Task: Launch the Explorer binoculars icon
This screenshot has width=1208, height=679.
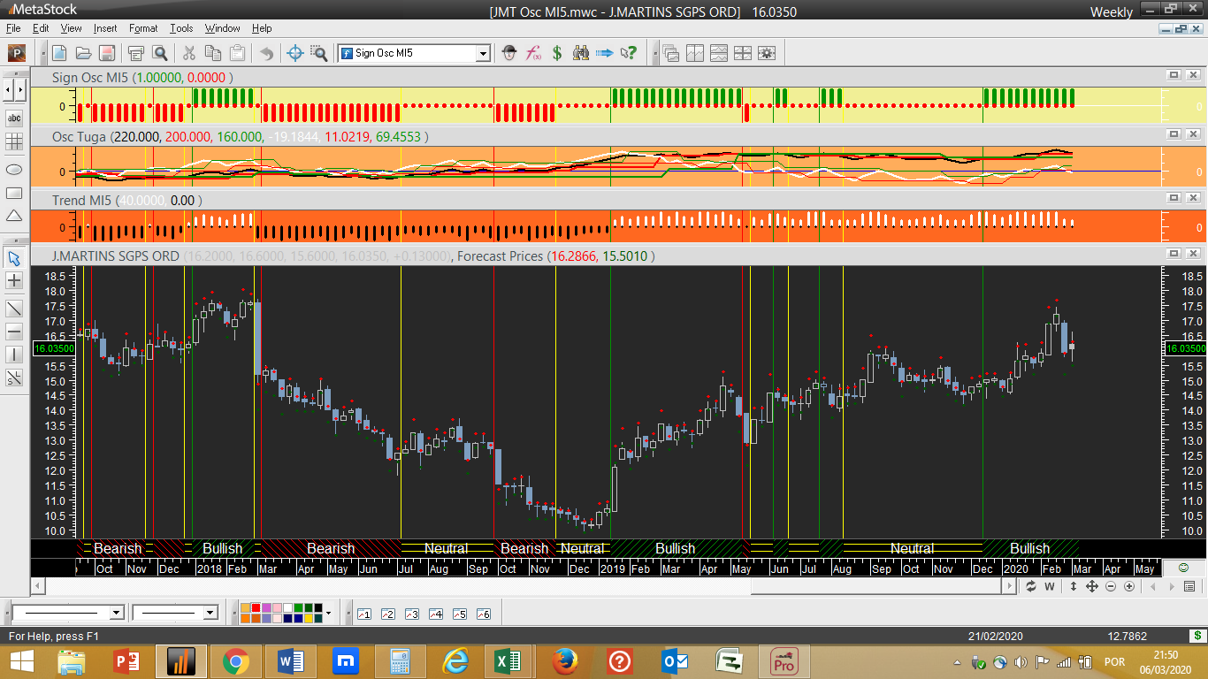Action: pos(580,53)
